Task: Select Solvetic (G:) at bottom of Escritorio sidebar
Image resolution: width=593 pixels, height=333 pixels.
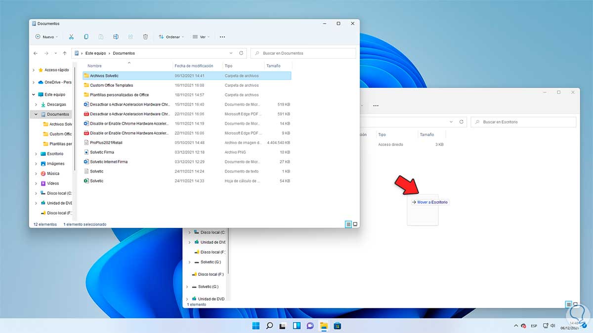Action: coord(208,287)
